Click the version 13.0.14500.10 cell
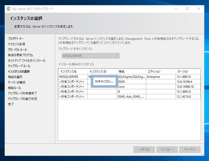Screen dimensions: 209x161 pyautogui.click(x=188, y=87)
